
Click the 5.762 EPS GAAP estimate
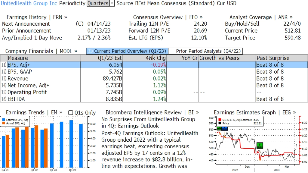(115, 72)
